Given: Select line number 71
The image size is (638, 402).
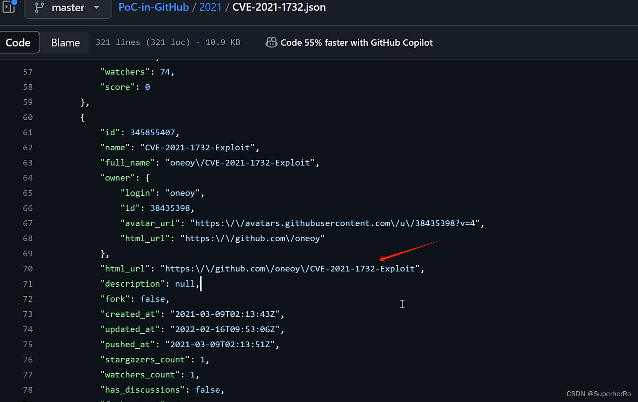Looking at the screenshot, I should 28,284.
